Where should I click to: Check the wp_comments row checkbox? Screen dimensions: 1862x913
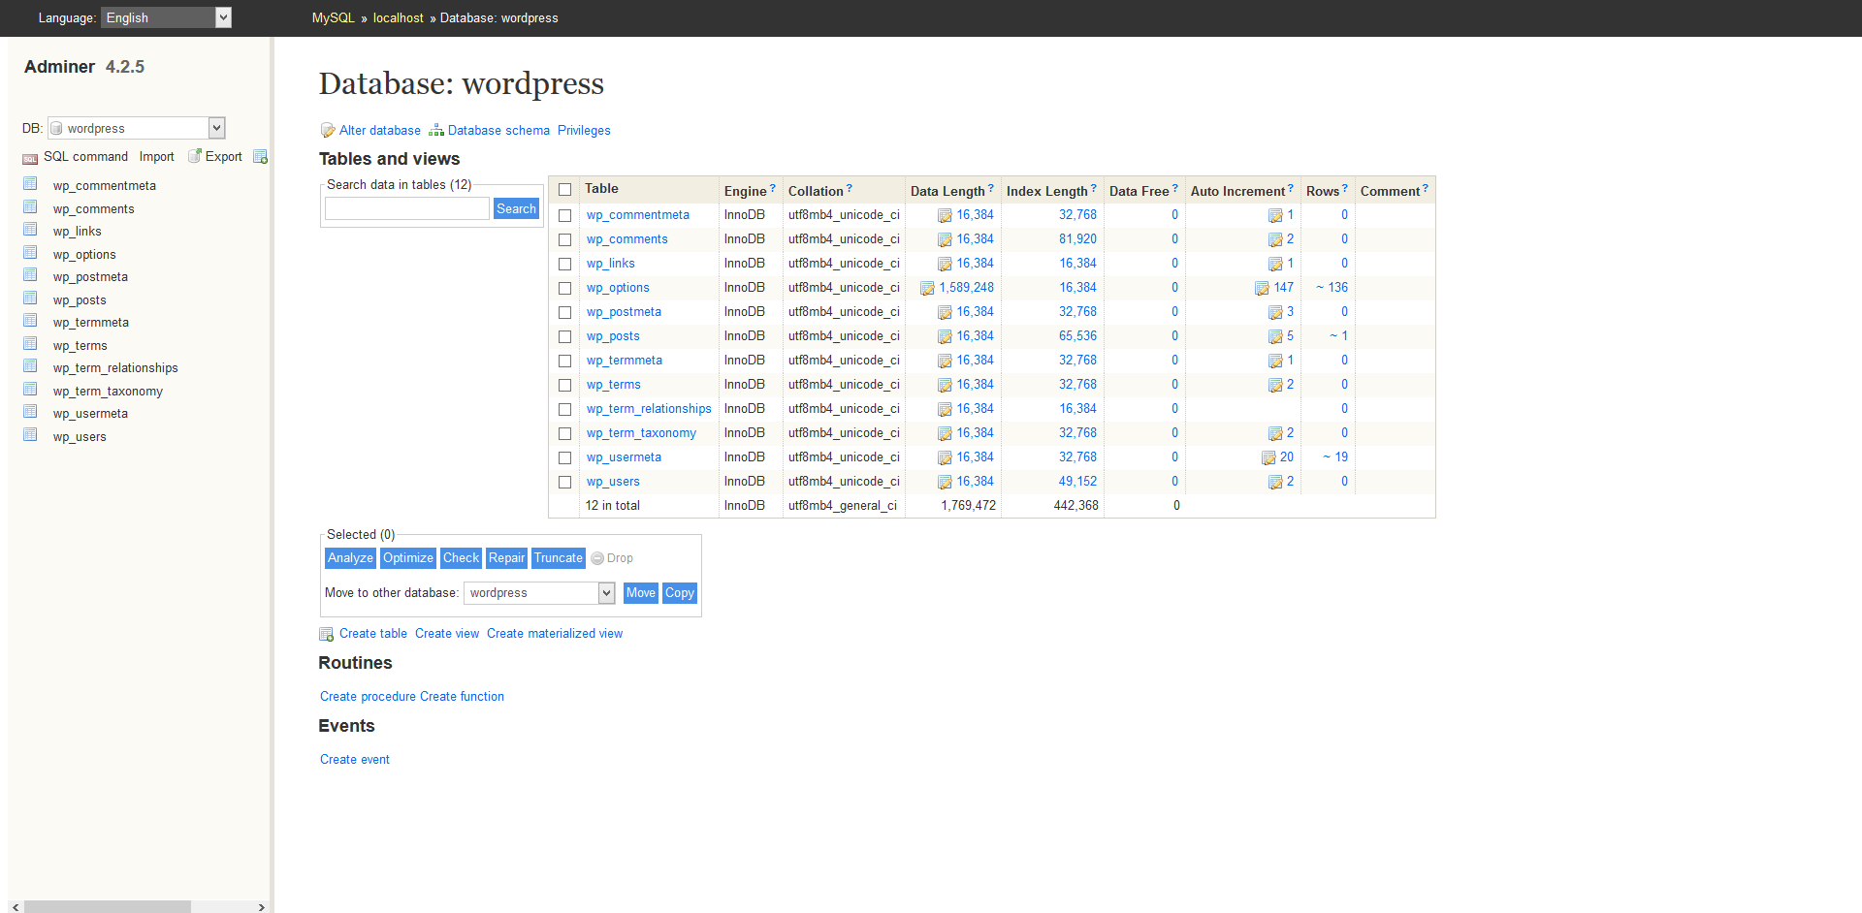click(565, 239)
